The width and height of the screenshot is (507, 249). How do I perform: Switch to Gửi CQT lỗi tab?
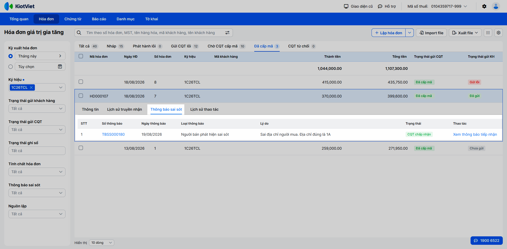[185, 46]
